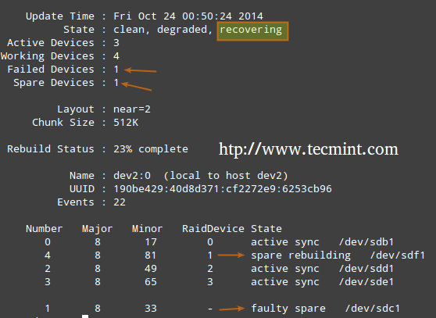Click the /dev/sdf1 device path
436x318 pixels.
click(398, 255)
